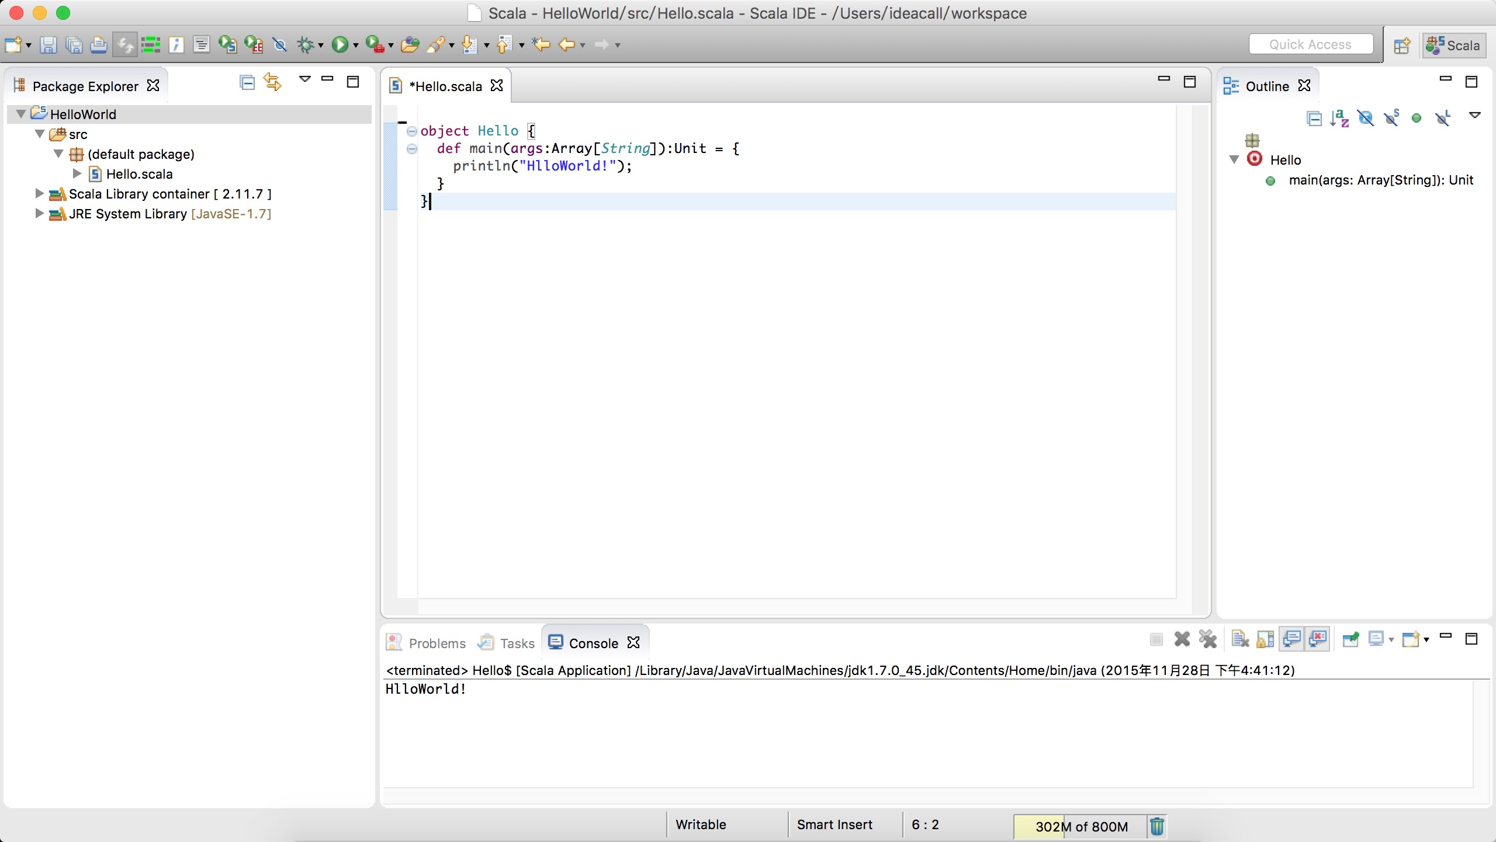Toggle the text-lines toolbar button
Viewport: 1496px width, 842px height.
point(202,45)
